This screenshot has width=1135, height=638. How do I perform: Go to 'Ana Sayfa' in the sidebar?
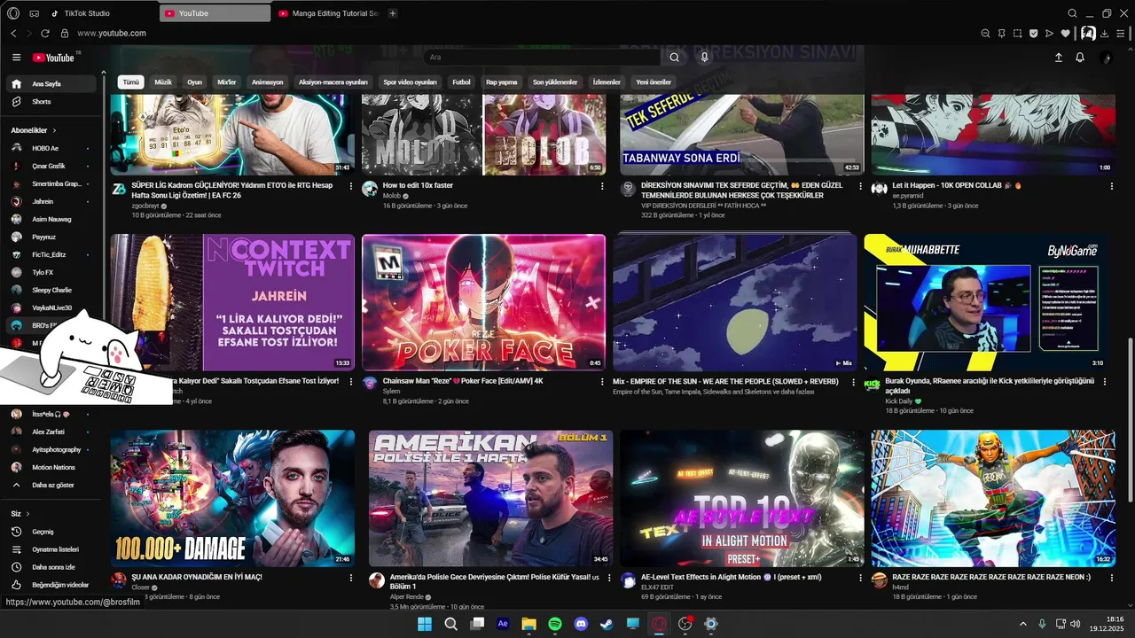(50, 83)
